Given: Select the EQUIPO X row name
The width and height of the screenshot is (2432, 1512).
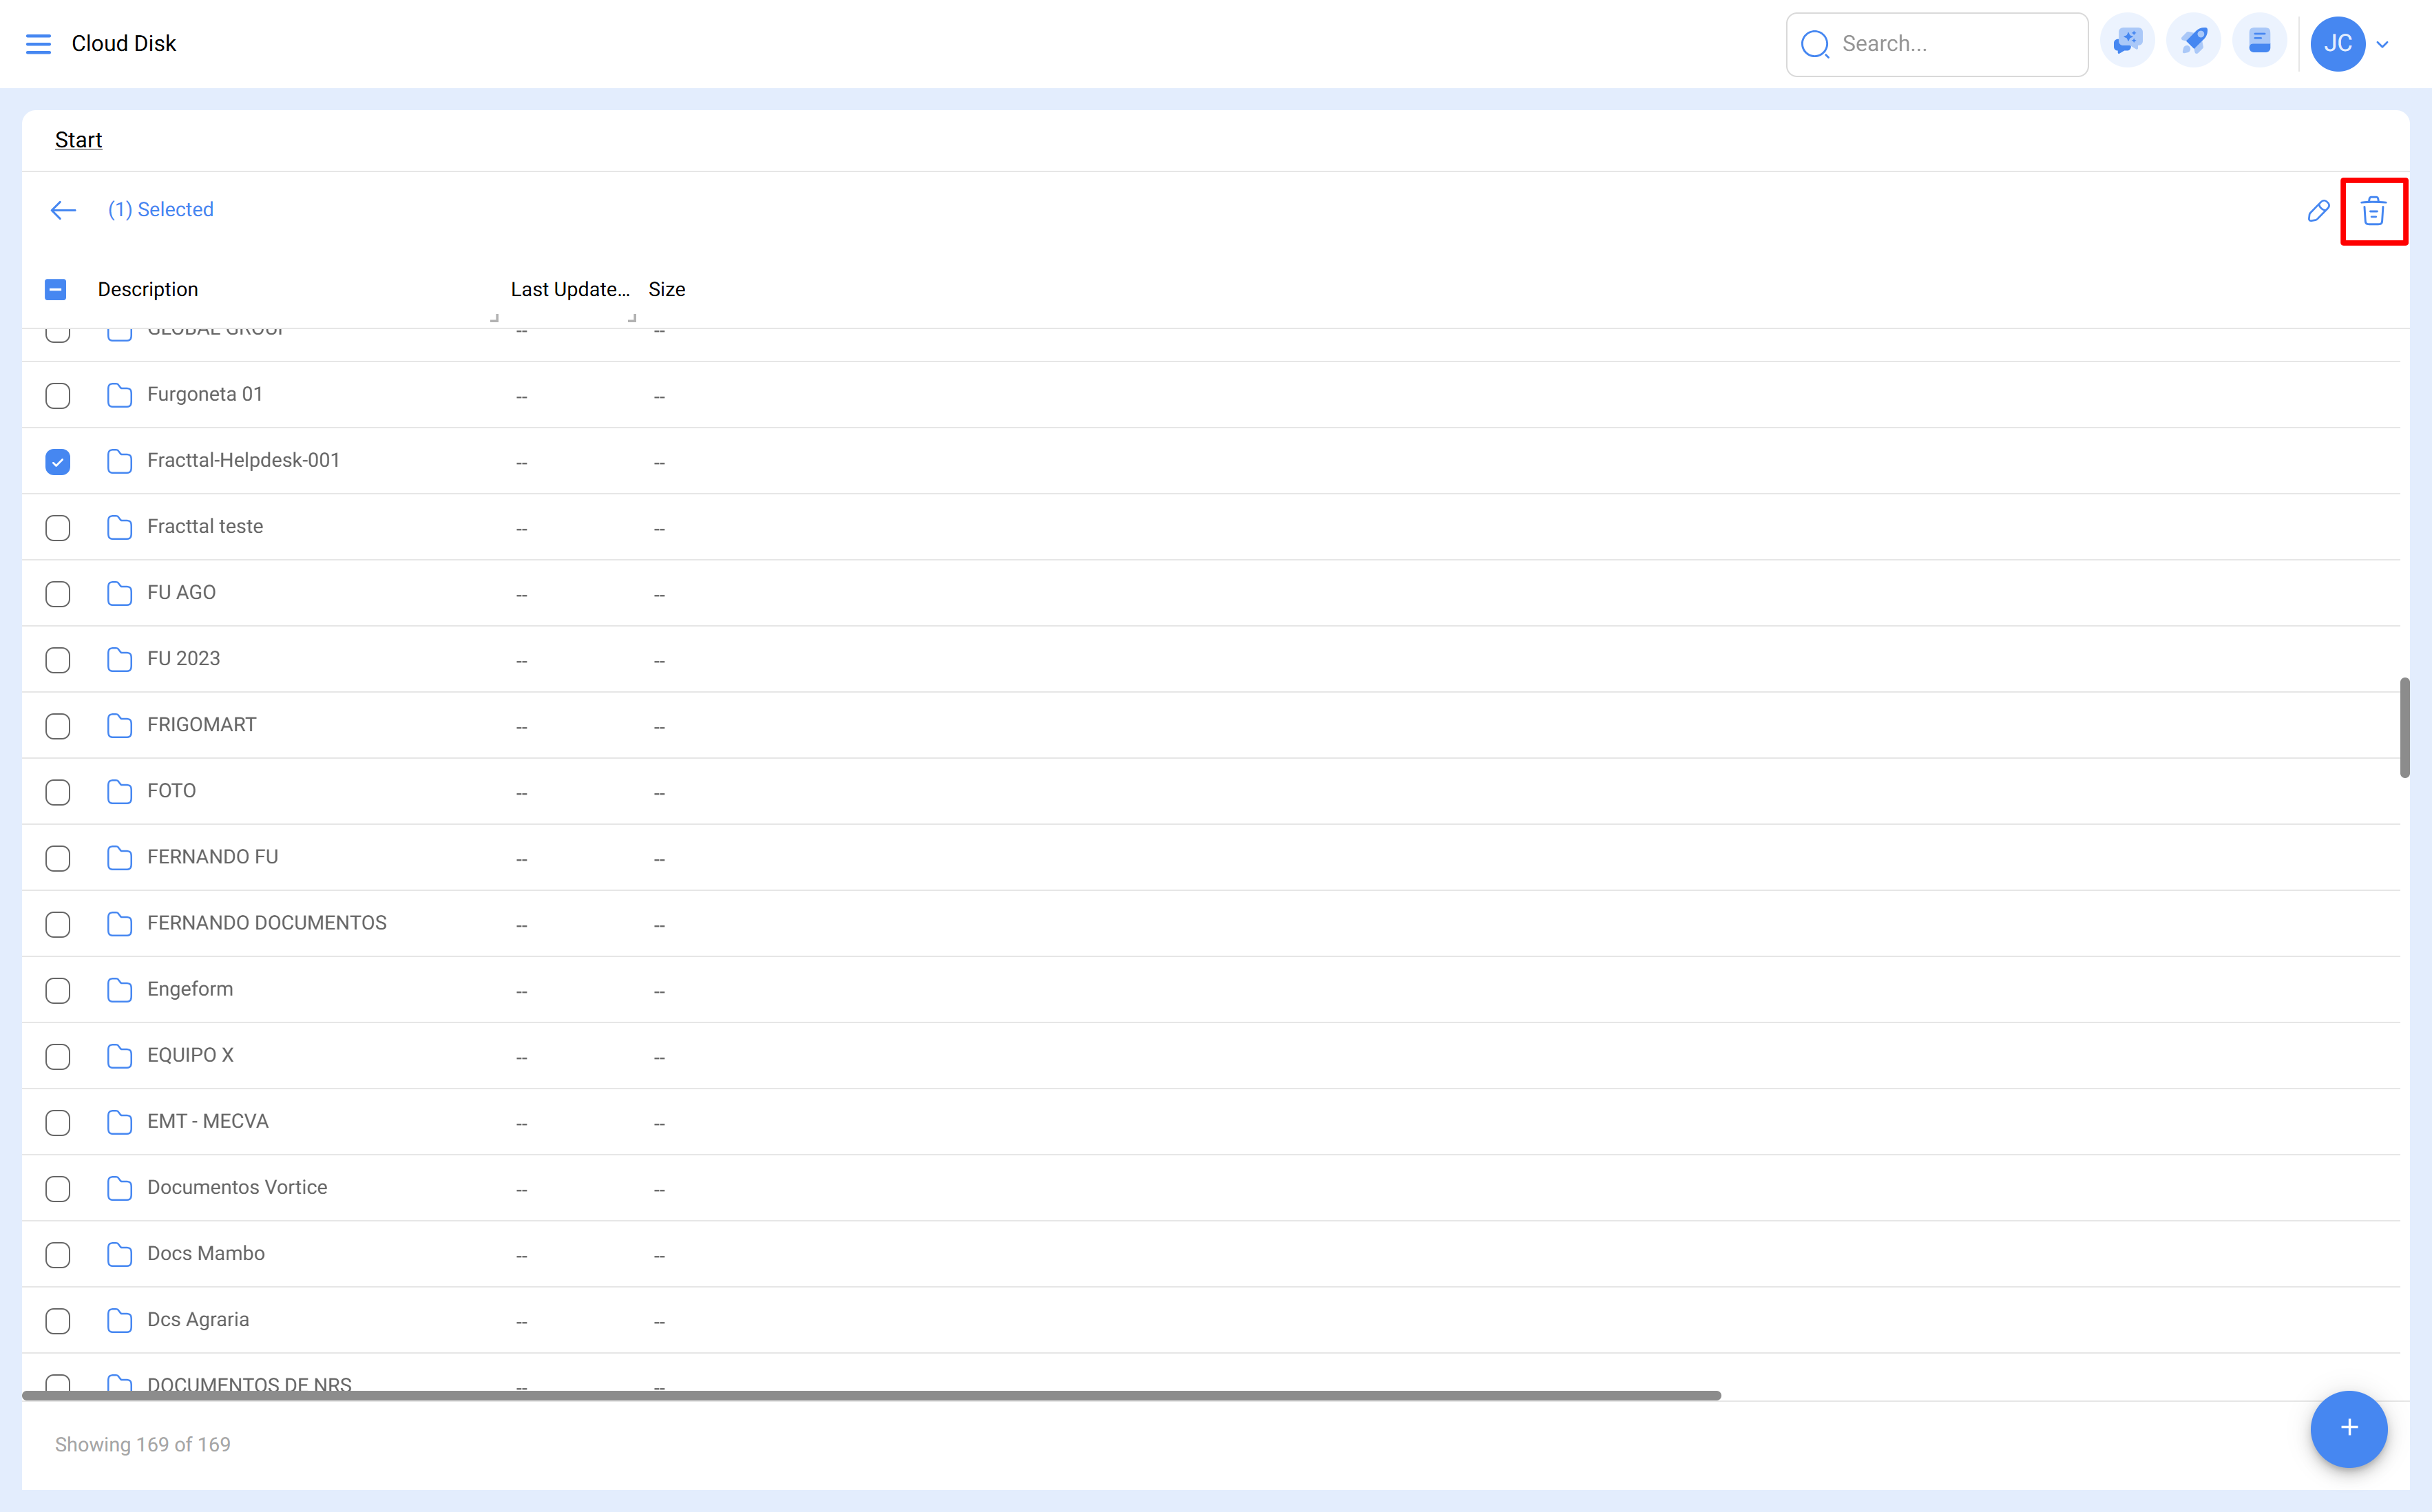Looking at the screenshot, I should tap(190, 1055).
